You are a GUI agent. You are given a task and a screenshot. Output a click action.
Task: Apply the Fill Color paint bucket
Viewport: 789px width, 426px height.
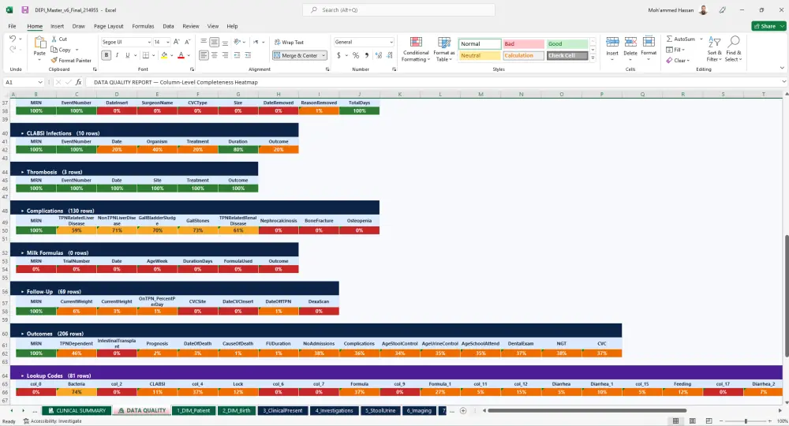click(x=164, y=55)
